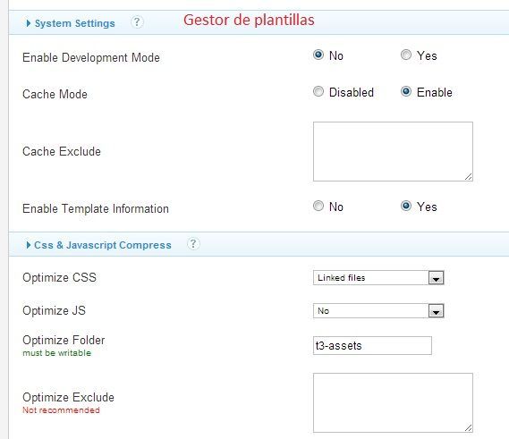This screenshot has height=439, width=509.
Task: Click the Optimize JS dropdown arrow button
Action: [x=436, y=311]
